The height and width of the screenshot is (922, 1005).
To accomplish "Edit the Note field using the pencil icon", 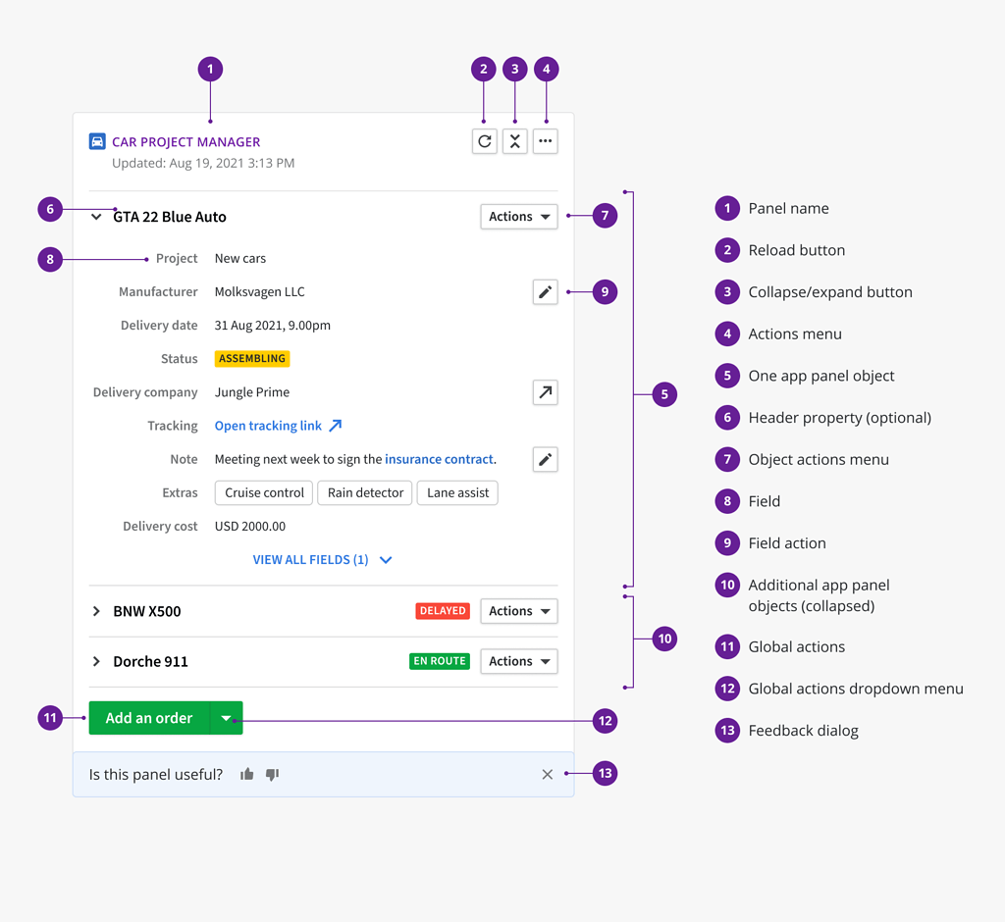I will (x=545, y=459).
